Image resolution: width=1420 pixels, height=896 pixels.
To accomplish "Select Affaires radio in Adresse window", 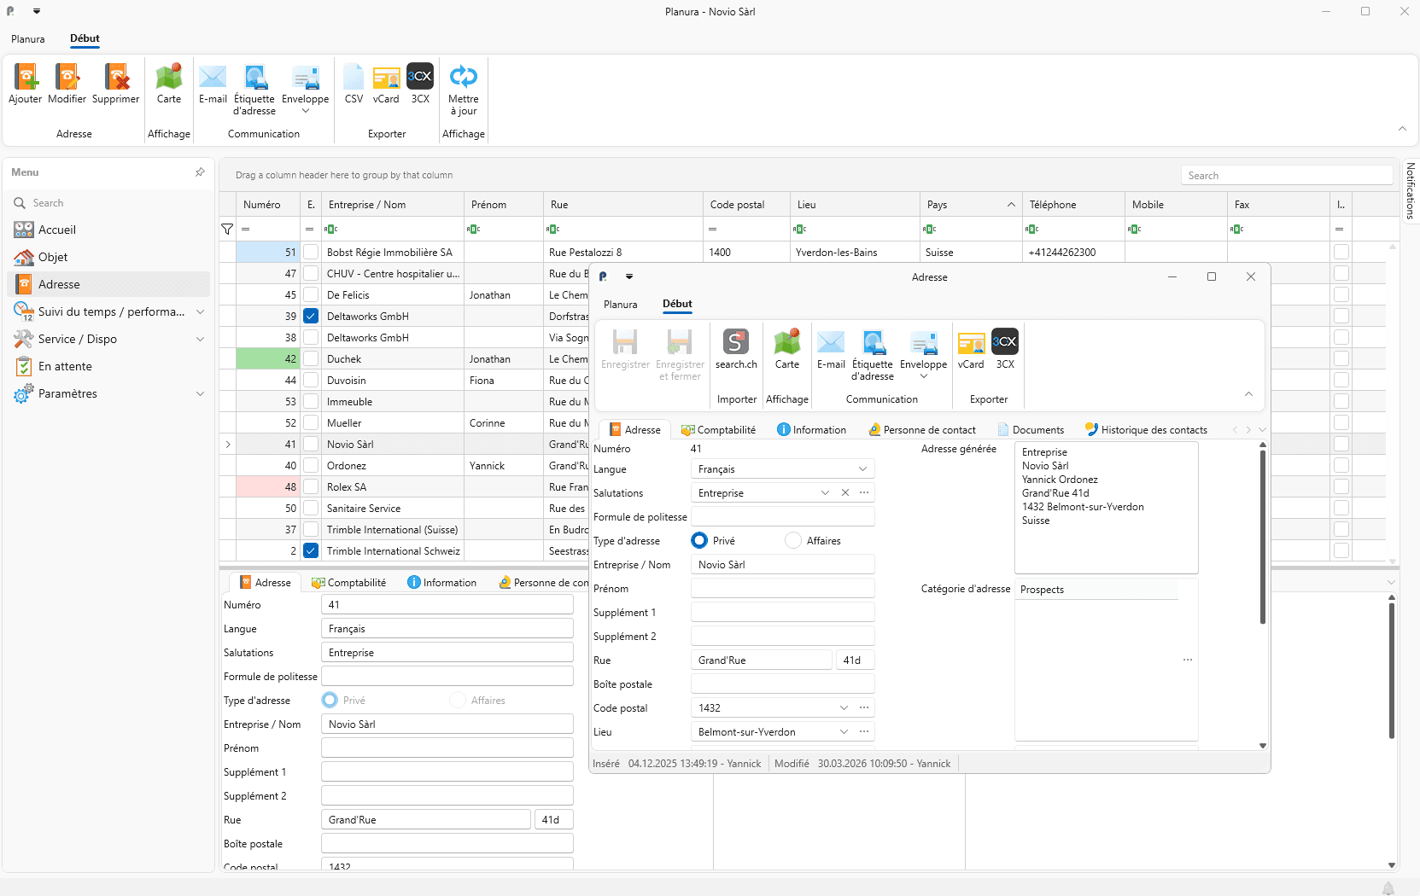I will [x=793, y=540].
